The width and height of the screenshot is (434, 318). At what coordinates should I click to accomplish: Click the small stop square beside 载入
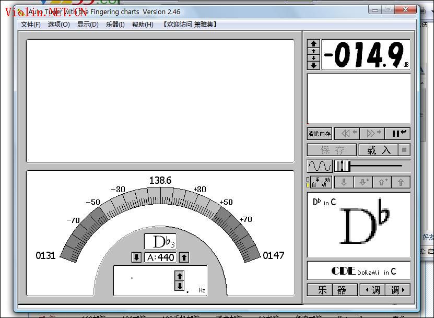404,150
